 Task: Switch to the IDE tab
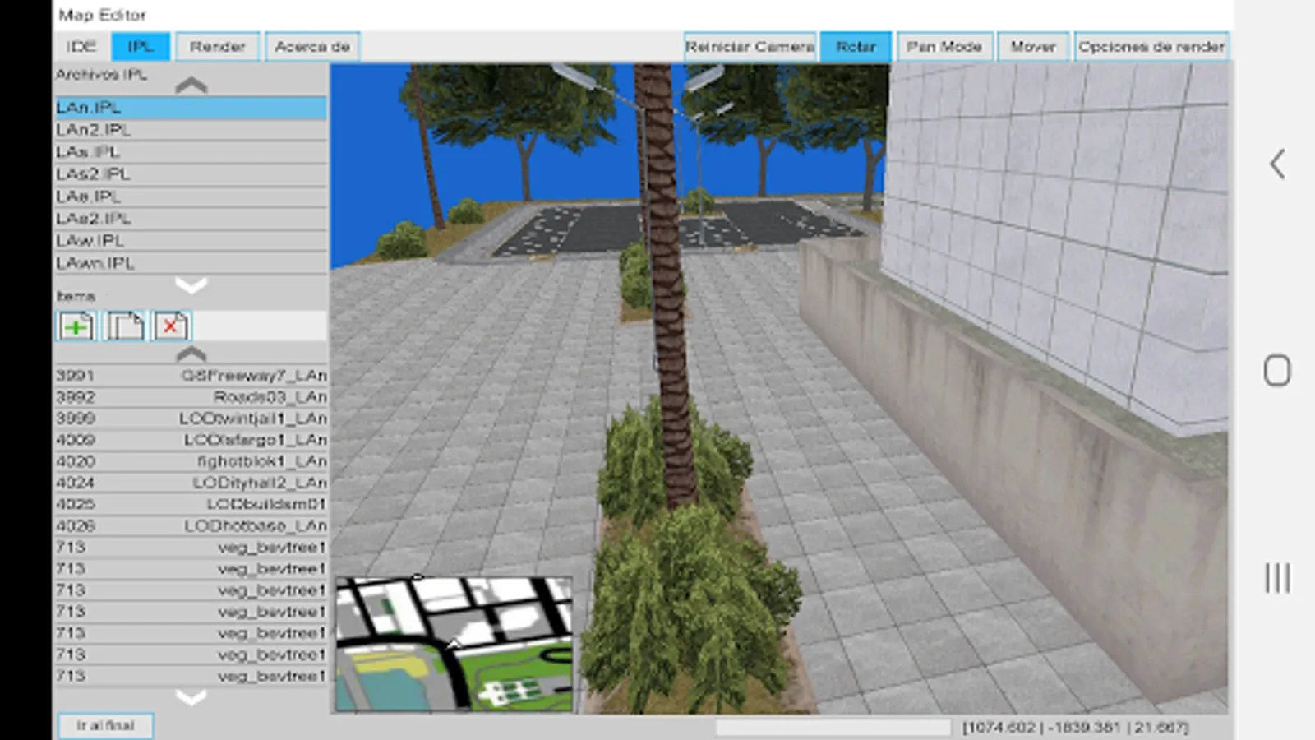click(81, 47)
